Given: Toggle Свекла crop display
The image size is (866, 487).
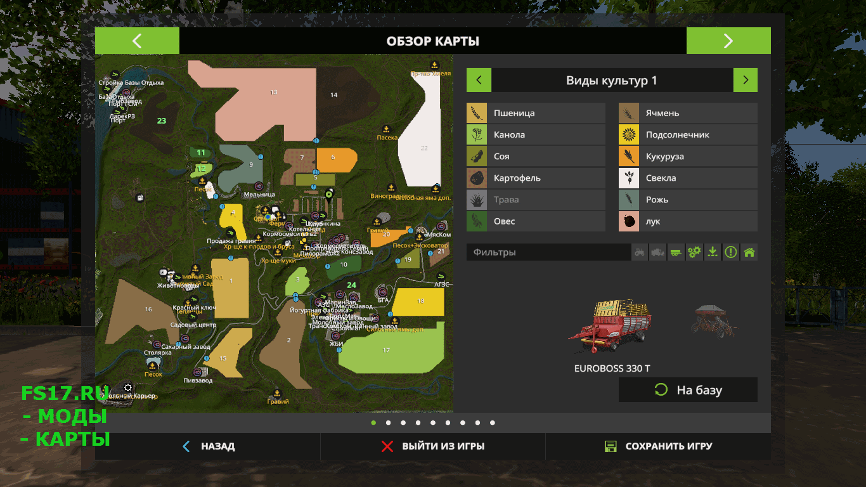Looking at the screenshot, I should point(688,178).
